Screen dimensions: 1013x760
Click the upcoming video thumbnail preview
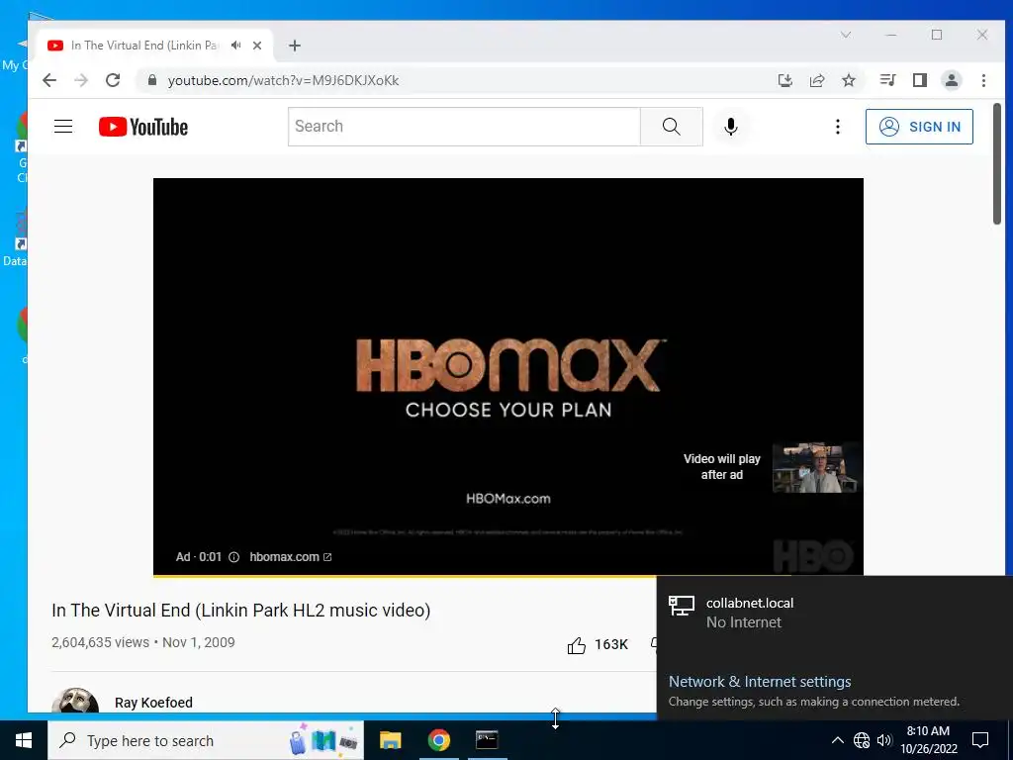pos(815,467)
